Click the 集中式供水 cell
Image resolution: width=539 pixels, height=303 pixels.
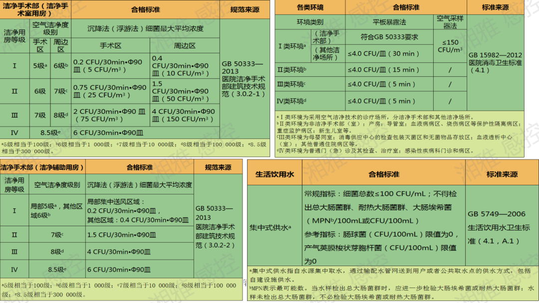(274, 227)
